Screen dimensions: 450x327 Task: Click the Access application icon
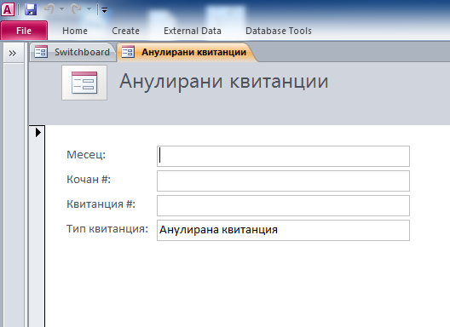tap(8, 9)
